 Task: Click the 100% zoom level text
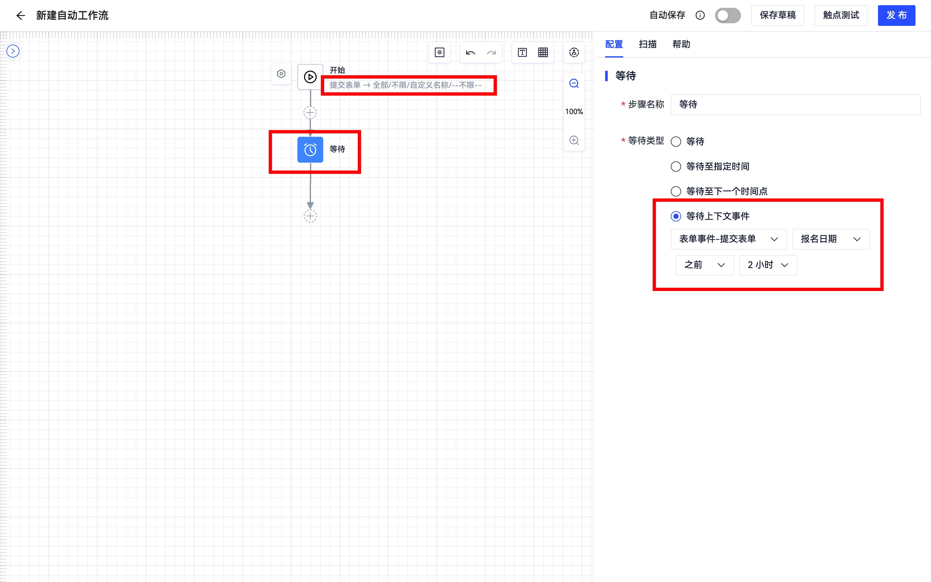pyautogui.click(x=574, y=112)
